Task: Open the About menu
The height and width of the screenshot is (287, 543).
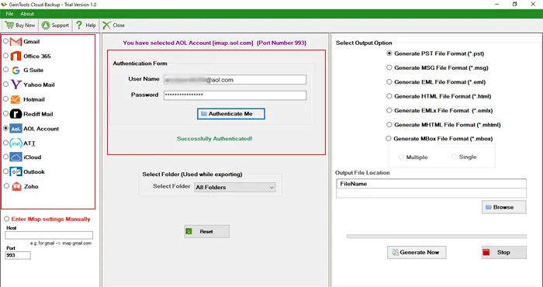Action: click(x=27, y=14)
